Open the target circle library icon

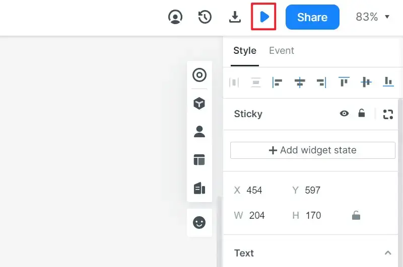199,75
